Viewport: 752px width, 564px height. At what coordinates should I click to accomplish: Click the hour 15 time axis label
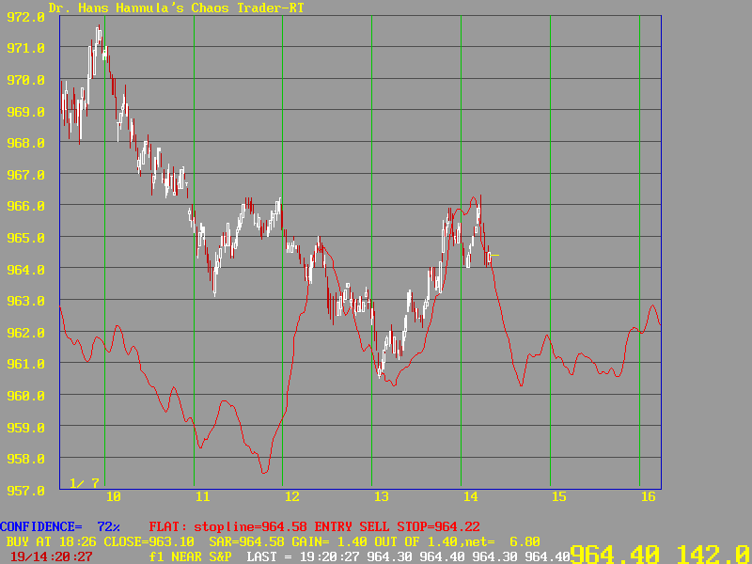click(x=559, y=497)
